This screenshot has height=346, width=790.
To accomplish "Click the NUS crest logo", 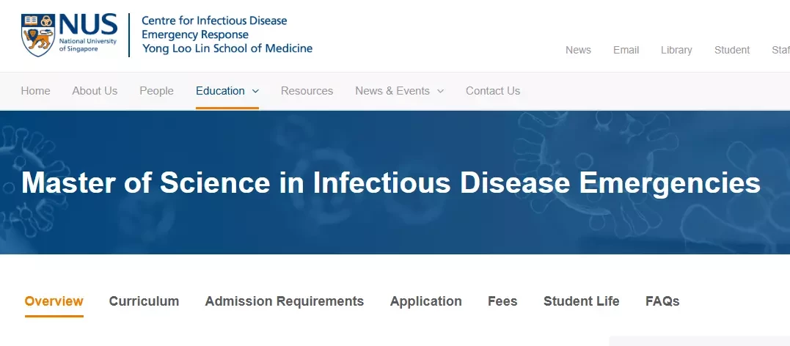I will [x=38, y=34].
